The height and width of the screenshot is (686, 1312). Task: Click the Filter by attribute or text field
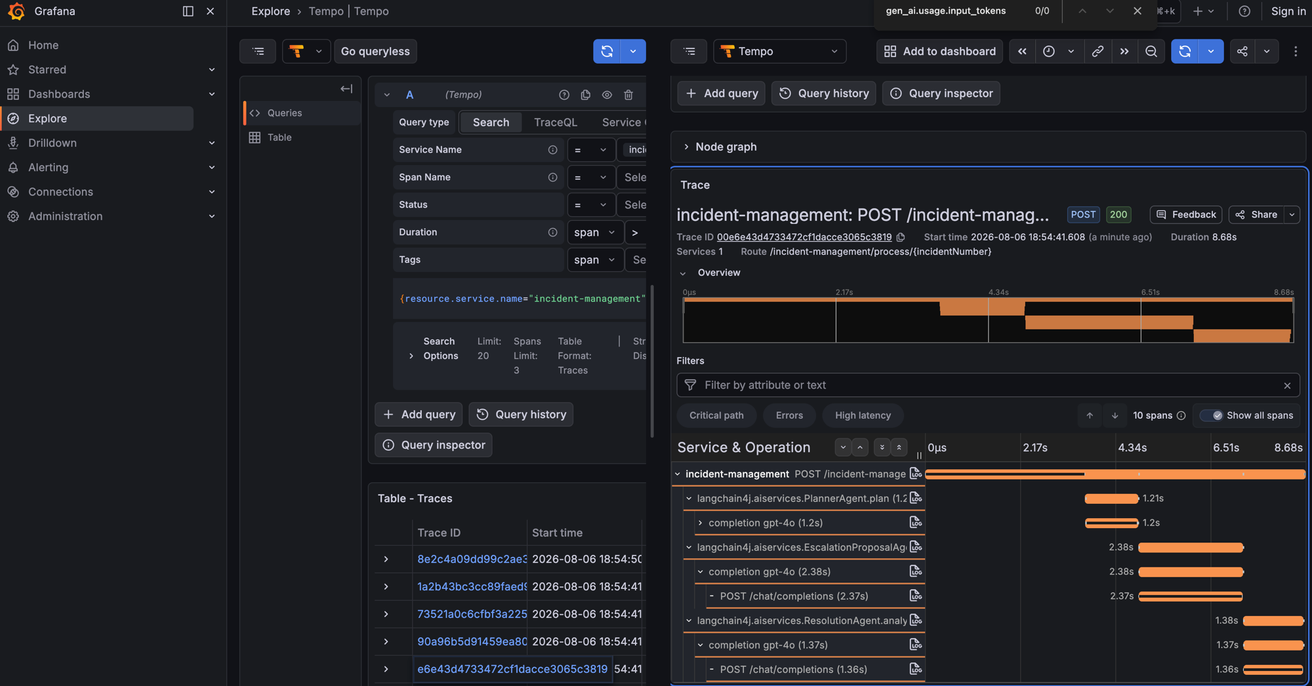(988, 385)
